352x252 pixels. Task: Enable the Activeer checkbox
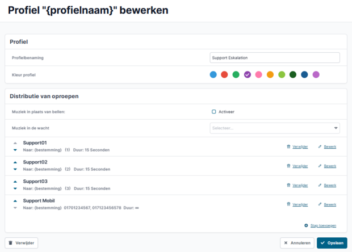(213, 111)
